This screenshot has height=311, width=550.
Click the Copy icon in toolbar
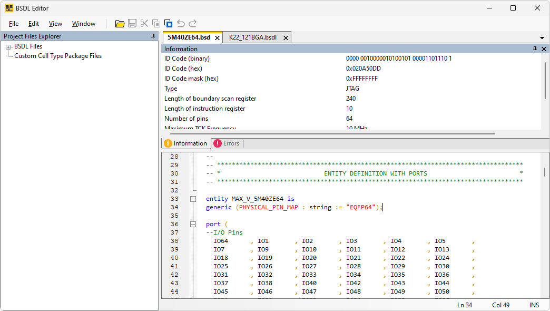(156, 23)
